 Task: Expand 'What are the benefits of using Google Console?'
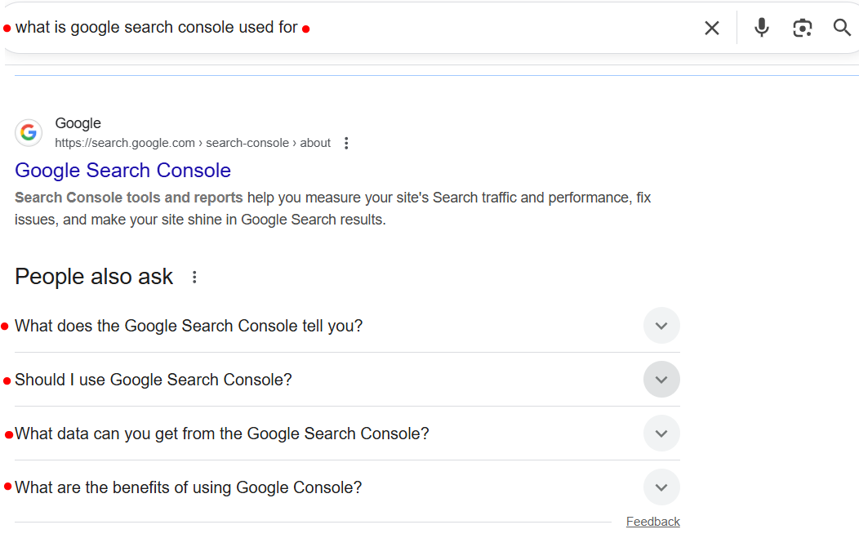(x=661, y=487)
